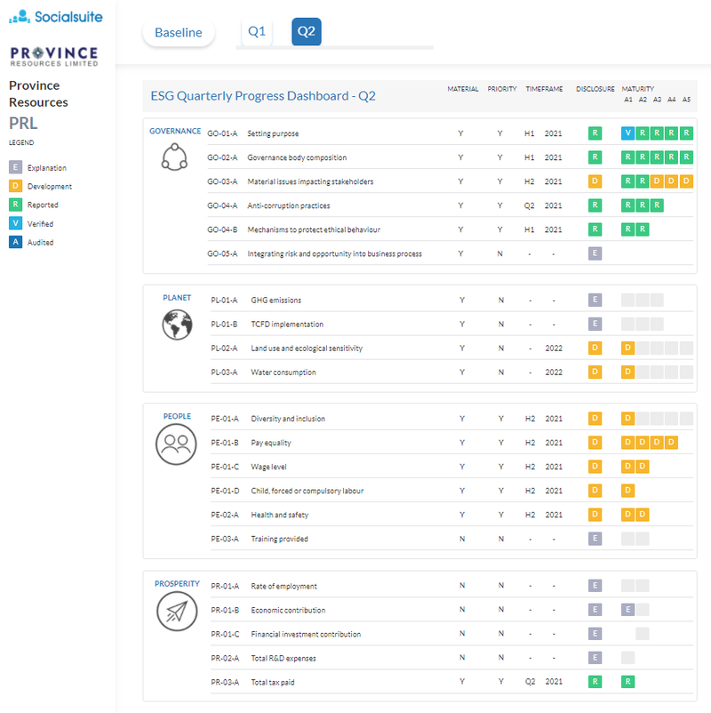711x713 pixels.
Task: Click the Verified A1 badge for Setting purpose
Action: [x=627, y=132]
